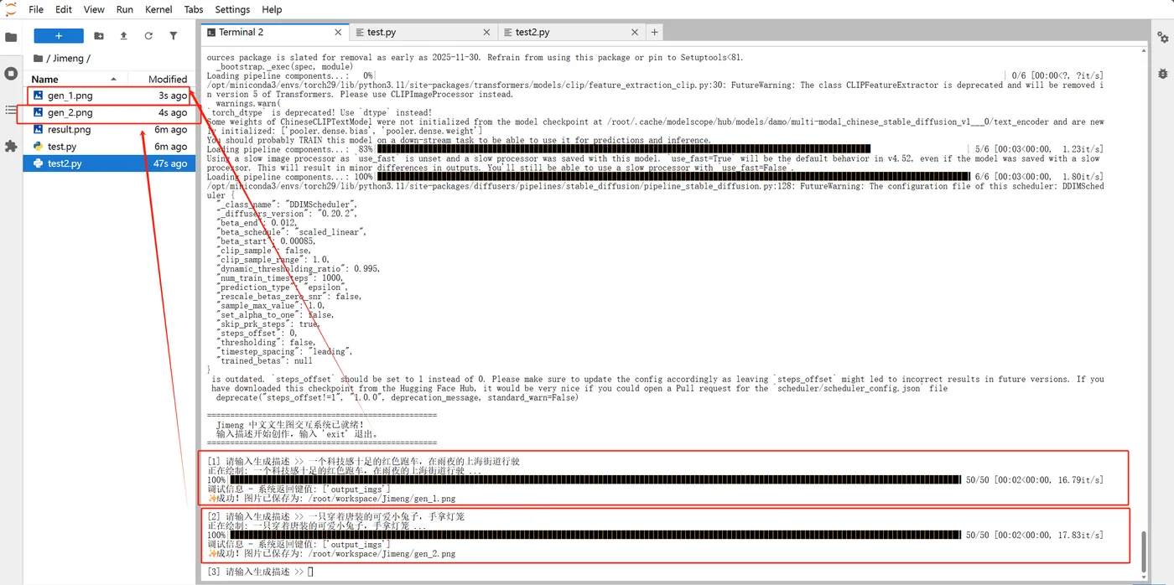Toggle the file filter funnel icon
Viewport: 1174px width, 585px height.
click(174, 36)
